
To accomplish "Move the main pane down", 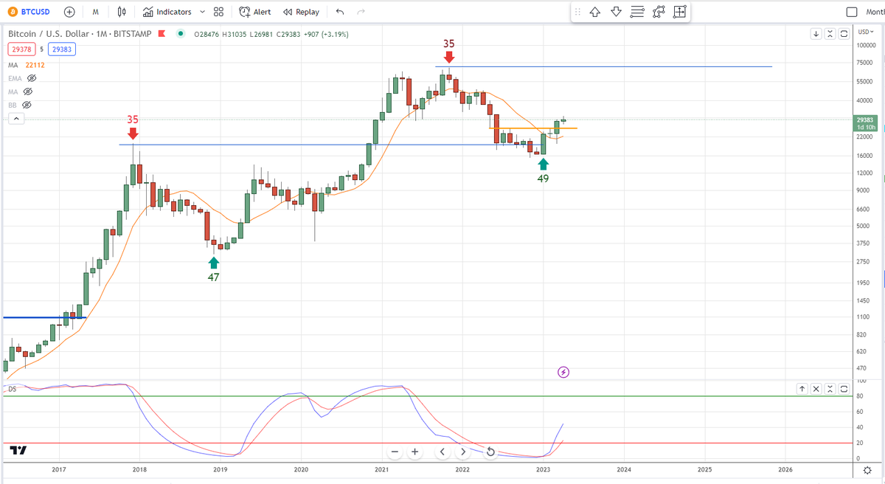I will [816, 34].
